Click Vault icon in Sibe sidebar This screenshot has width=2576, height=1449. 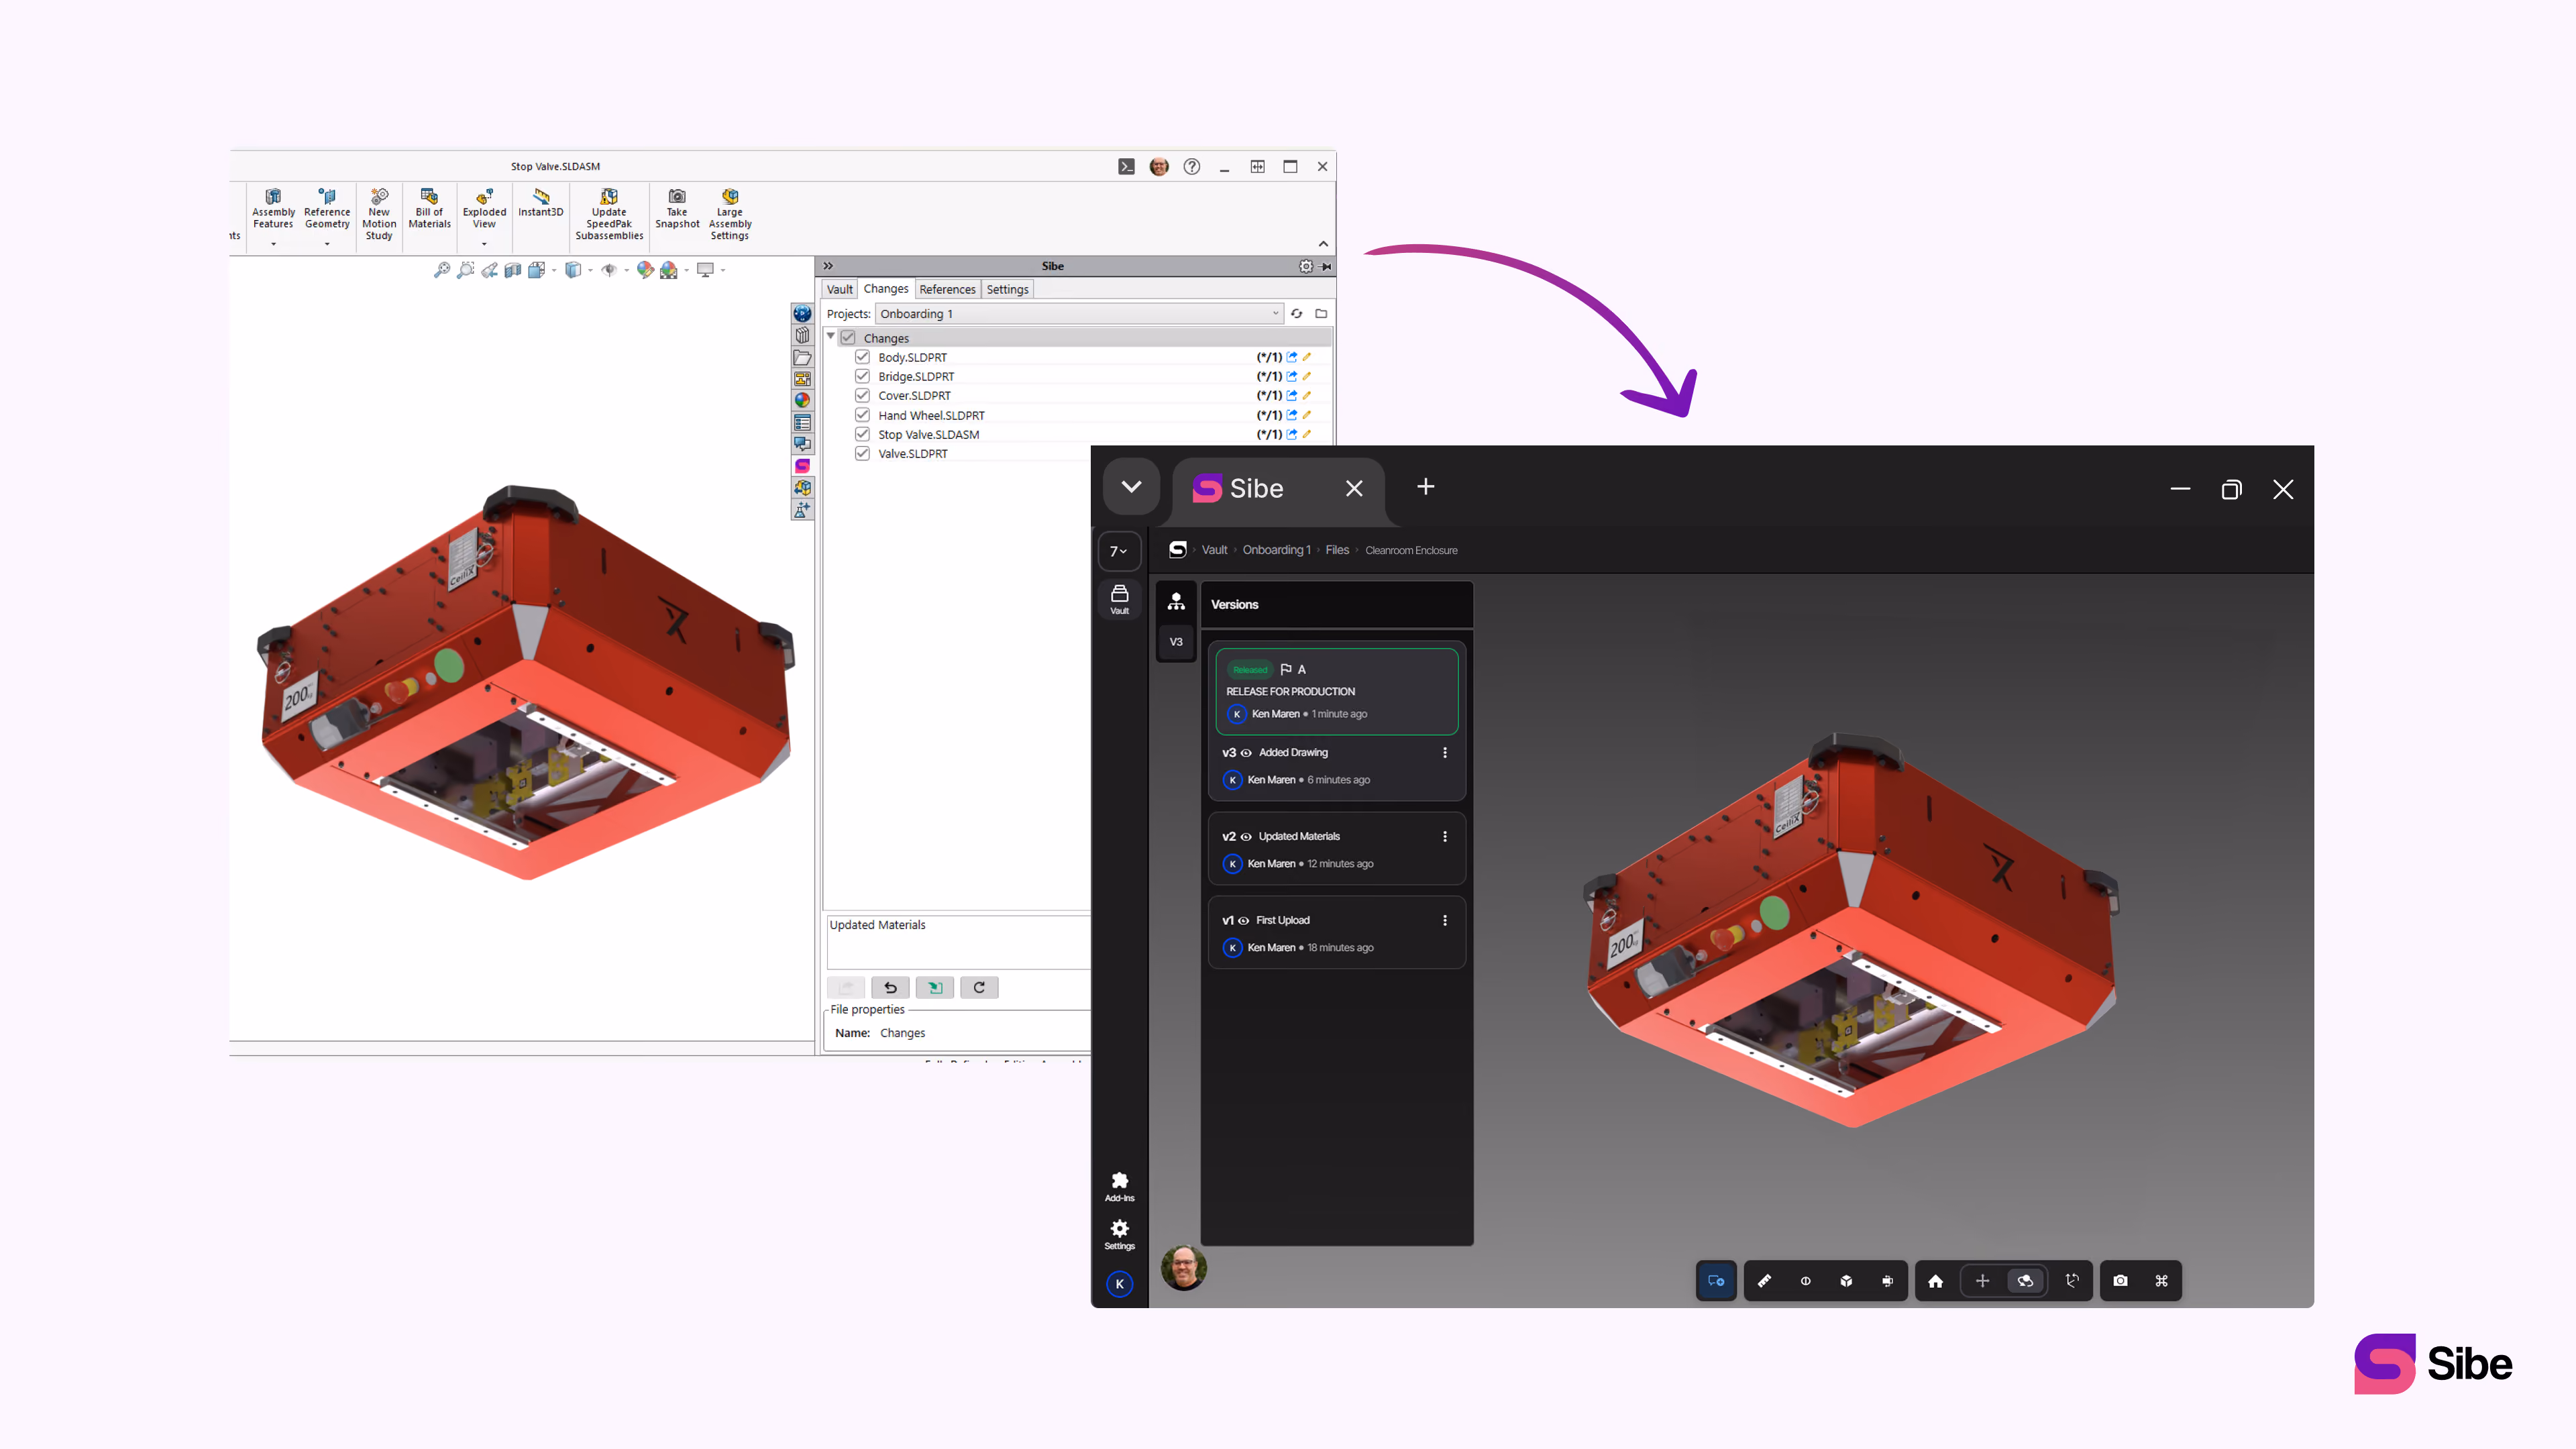coord(1120,599)
